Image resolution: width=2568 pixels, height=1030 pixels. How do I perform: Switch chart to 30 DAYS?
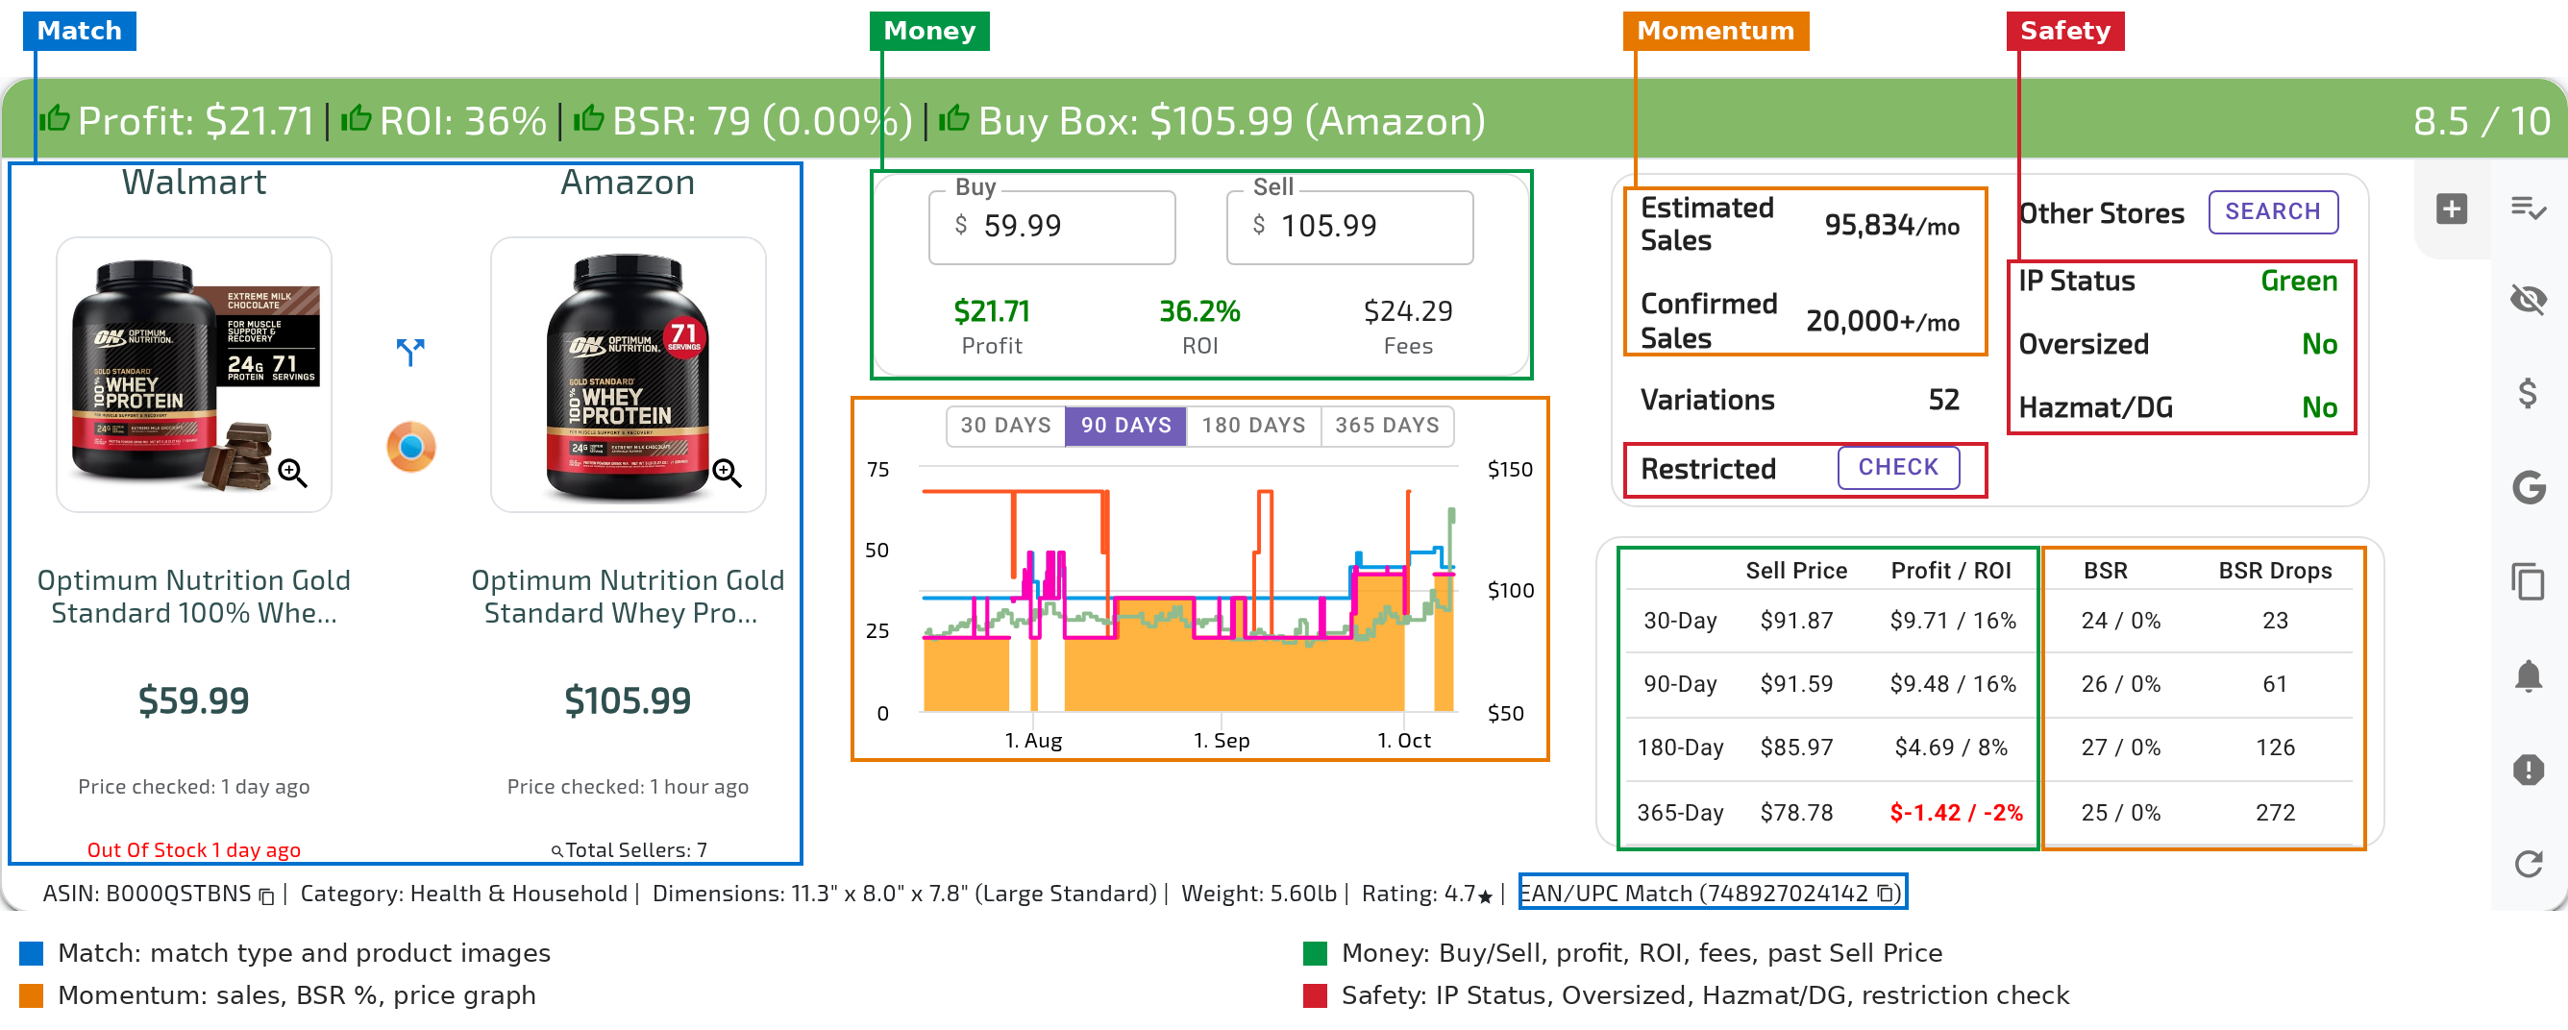click(1006, 426)
